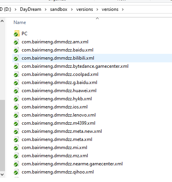Screen dimensions: 172x182
Task: Expand the chevron after D (D:) breadcrumb
Action: click(x=15, y=9)
